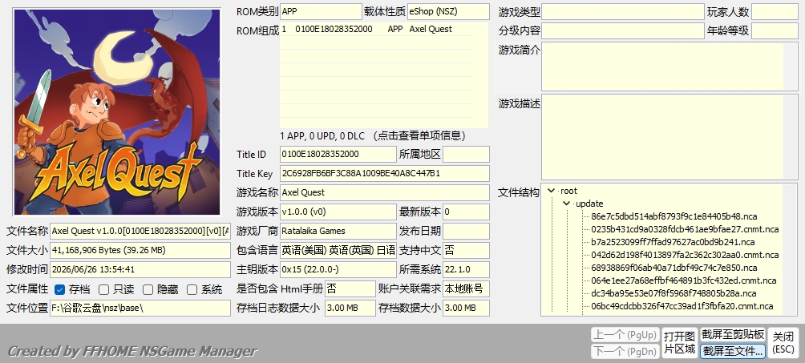
Task: Select the Axel Quest row in ROM组成 list
Action: coord(376,30)
